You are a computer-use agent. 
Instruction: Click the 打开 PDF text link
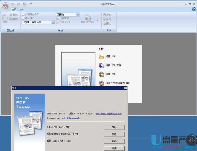click(110, 56)
